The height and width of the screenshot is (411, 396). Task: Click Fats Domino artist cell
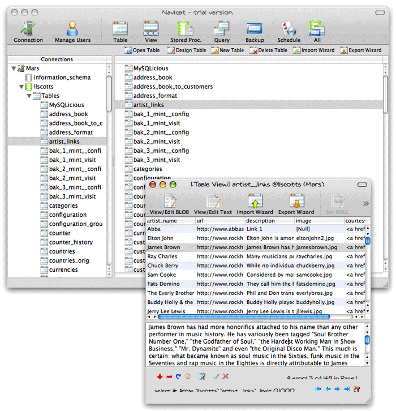171,284
